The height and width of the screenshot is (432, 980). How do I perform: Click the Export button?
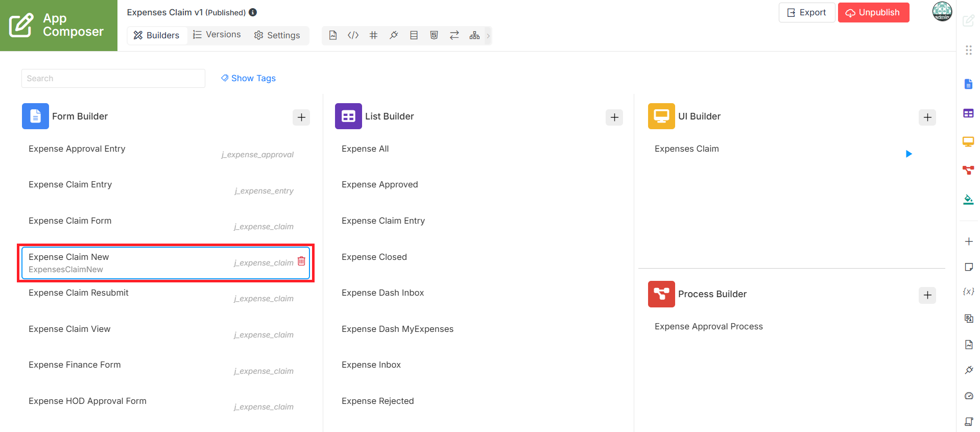(806, 12)
